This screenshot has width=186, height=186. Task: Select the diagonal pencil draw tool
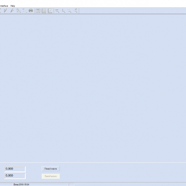[x=12, y=11]
